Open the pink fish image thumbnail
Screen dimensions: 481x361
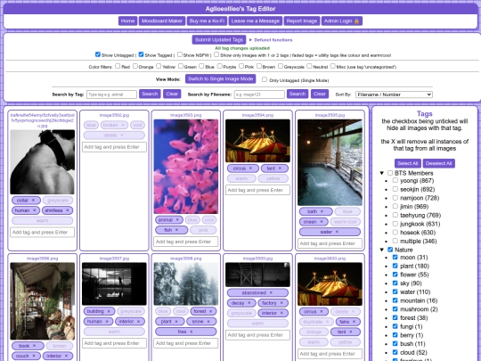click(x=186, y=167)
